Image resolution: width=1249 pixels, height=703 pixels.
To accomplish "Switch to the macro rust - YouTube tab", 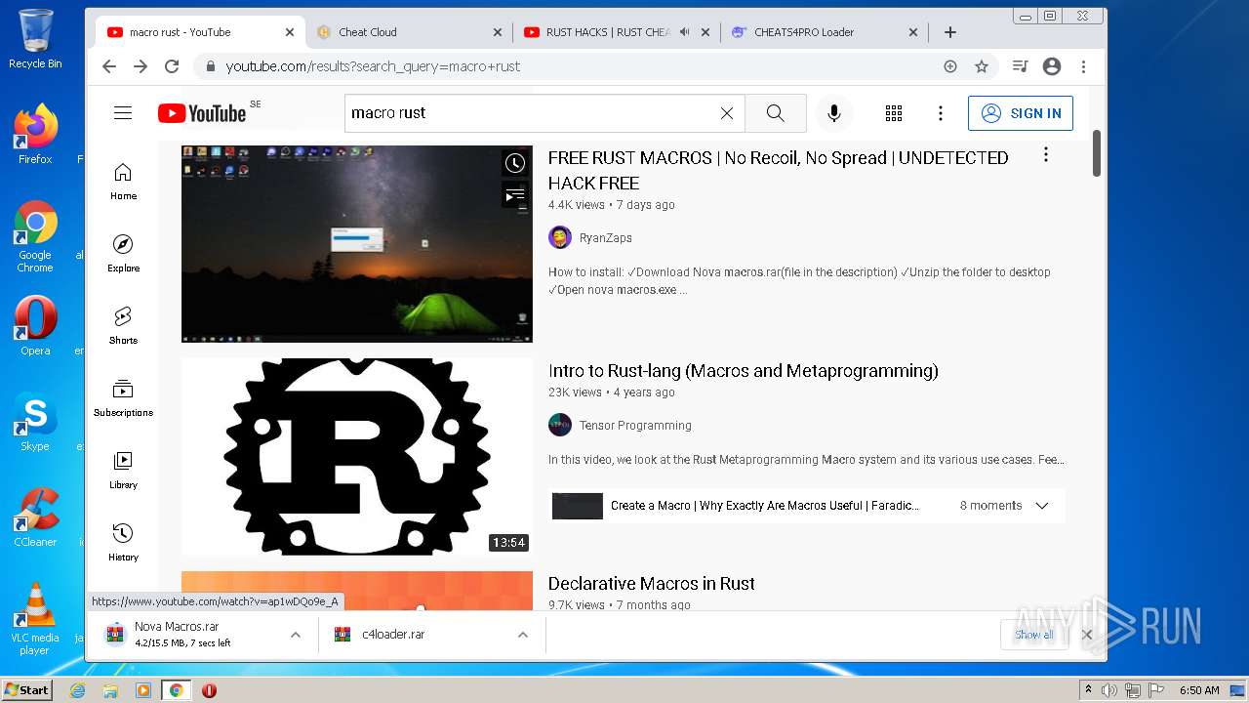I will [x=200, y=32].
